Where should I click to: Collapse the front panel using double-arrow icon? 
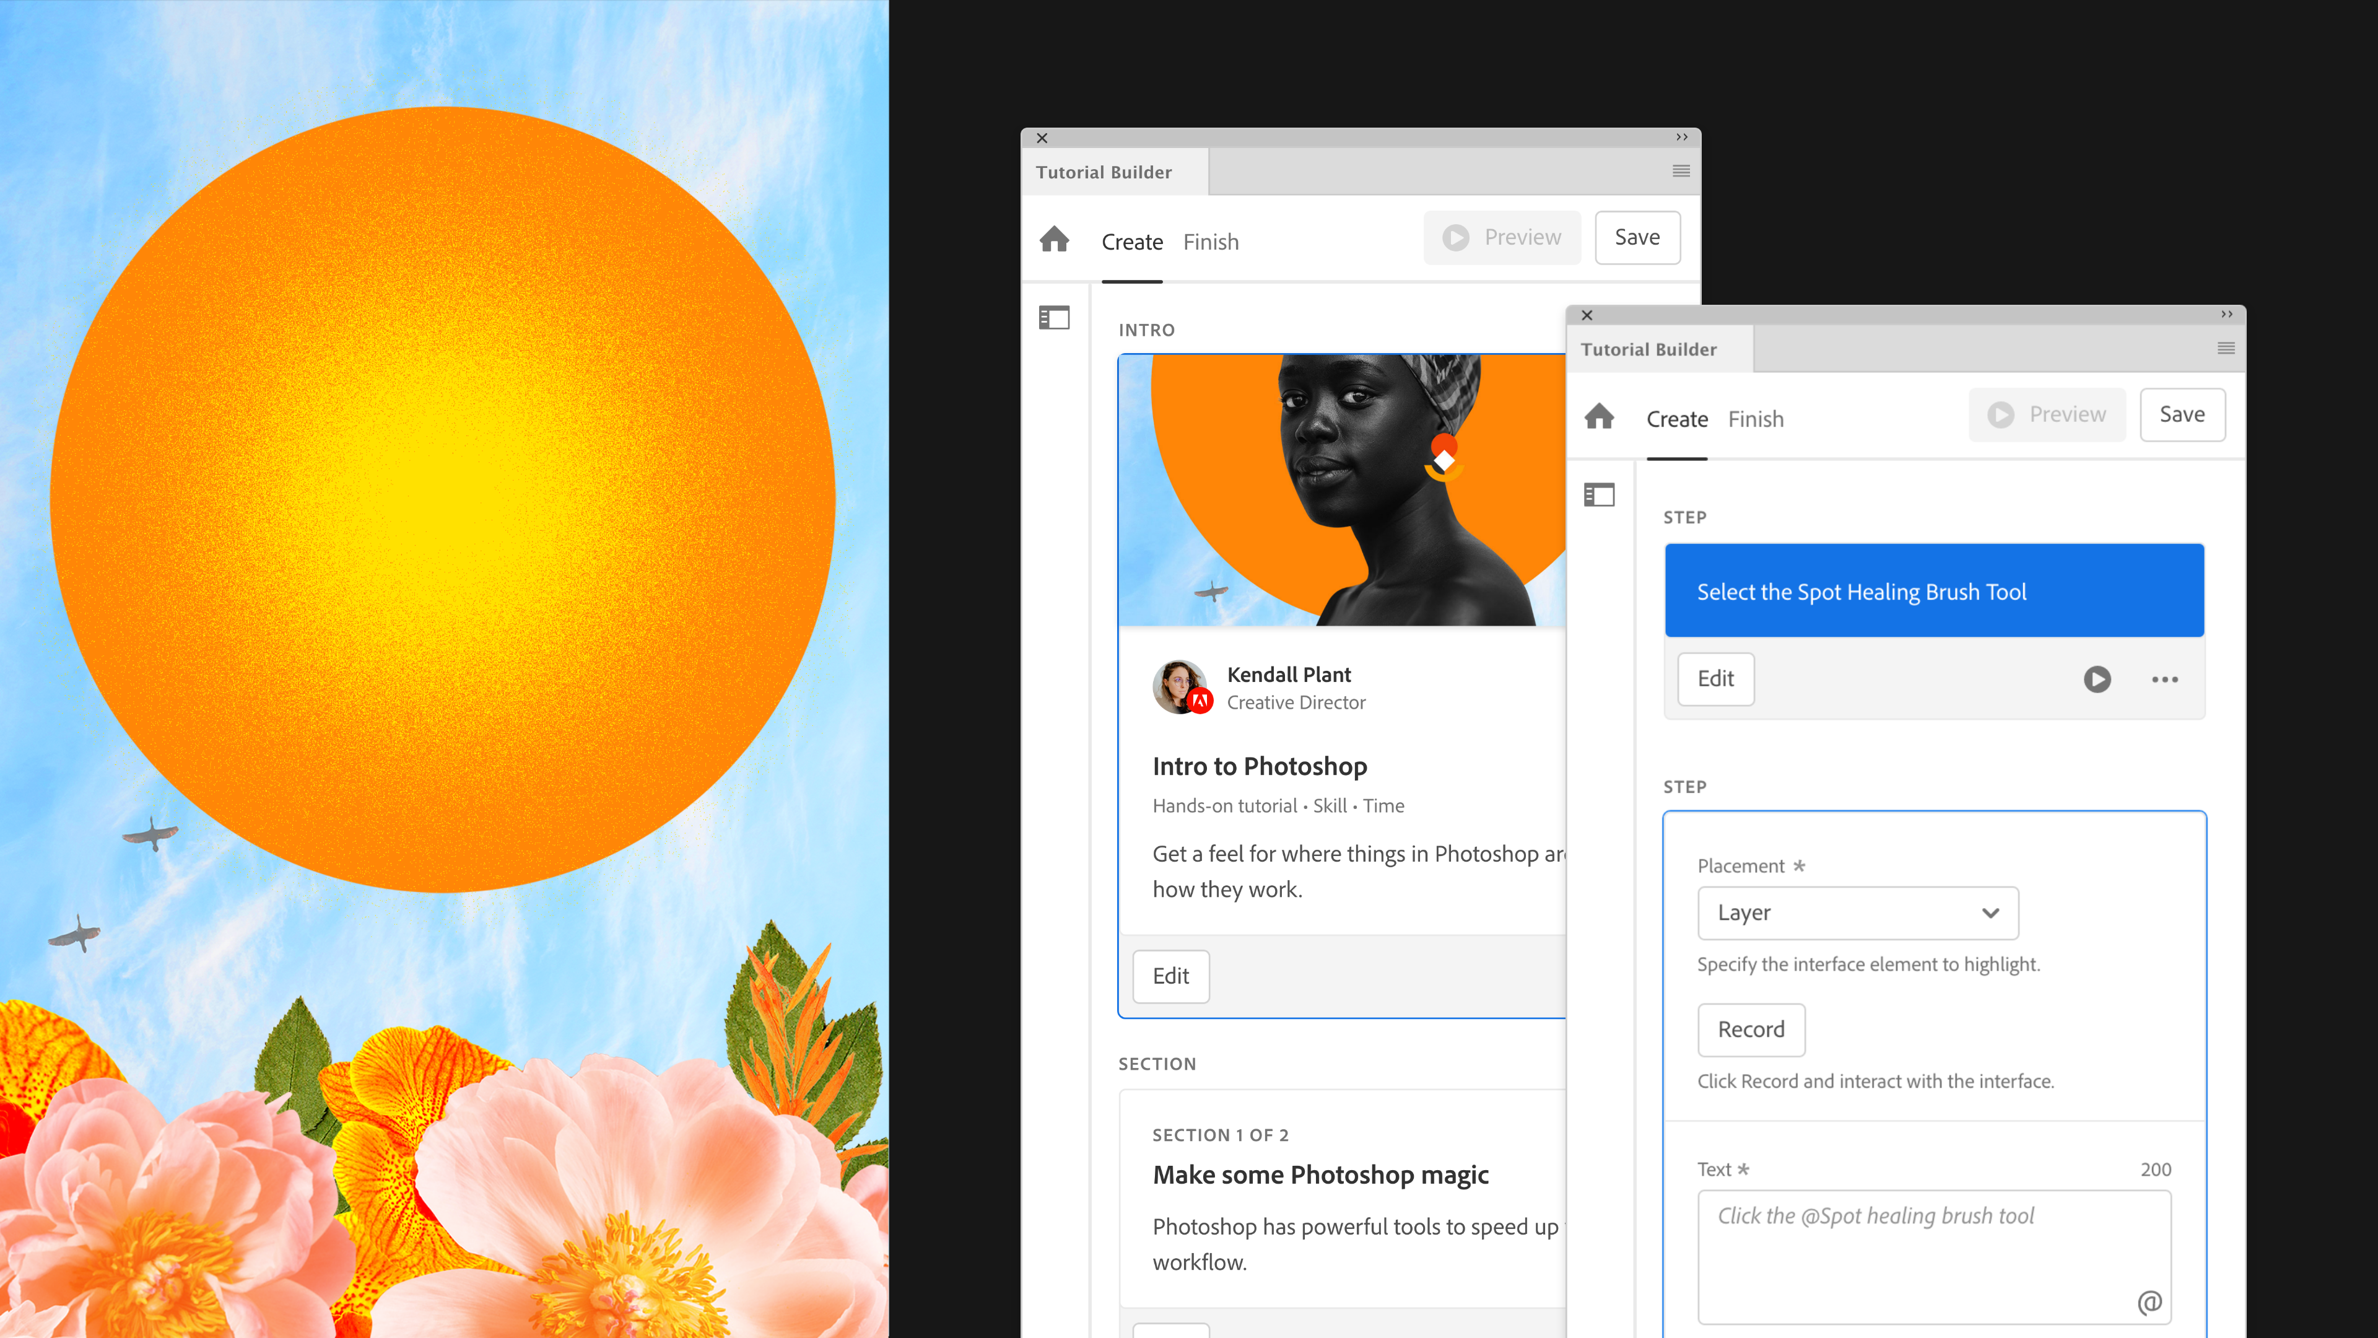point(2227,315)
